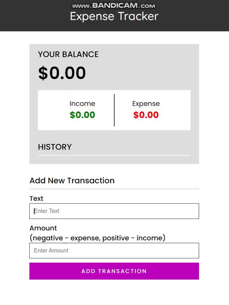This screenshot has height=305, width=229.
Task: Select the Expense Tracker title
Action: [x=114, y=16]
